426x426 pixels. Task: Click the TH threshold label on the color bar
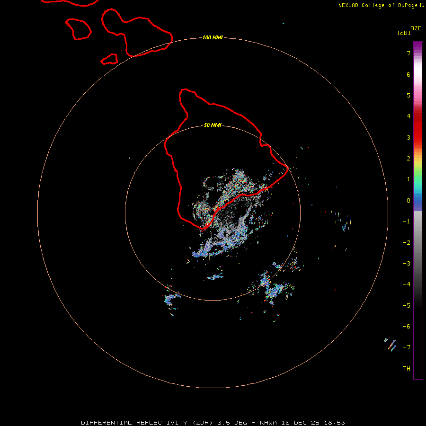click(x=407, y=369)
